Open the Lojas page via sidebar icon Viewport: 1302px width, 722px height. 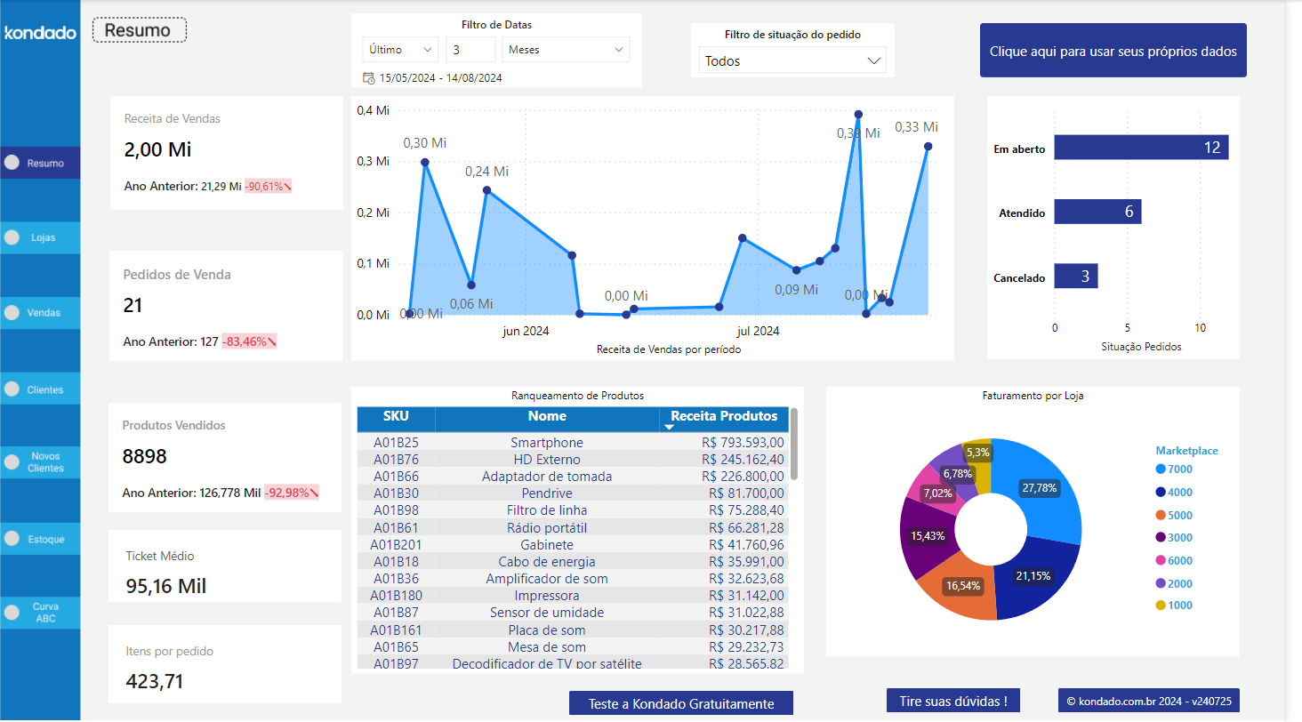tap(11, 237)
